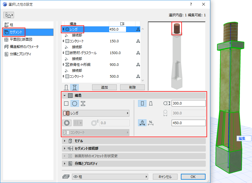Click the 追加 button to add segment
Screen dimensions: 252x183
pos(104,87)
